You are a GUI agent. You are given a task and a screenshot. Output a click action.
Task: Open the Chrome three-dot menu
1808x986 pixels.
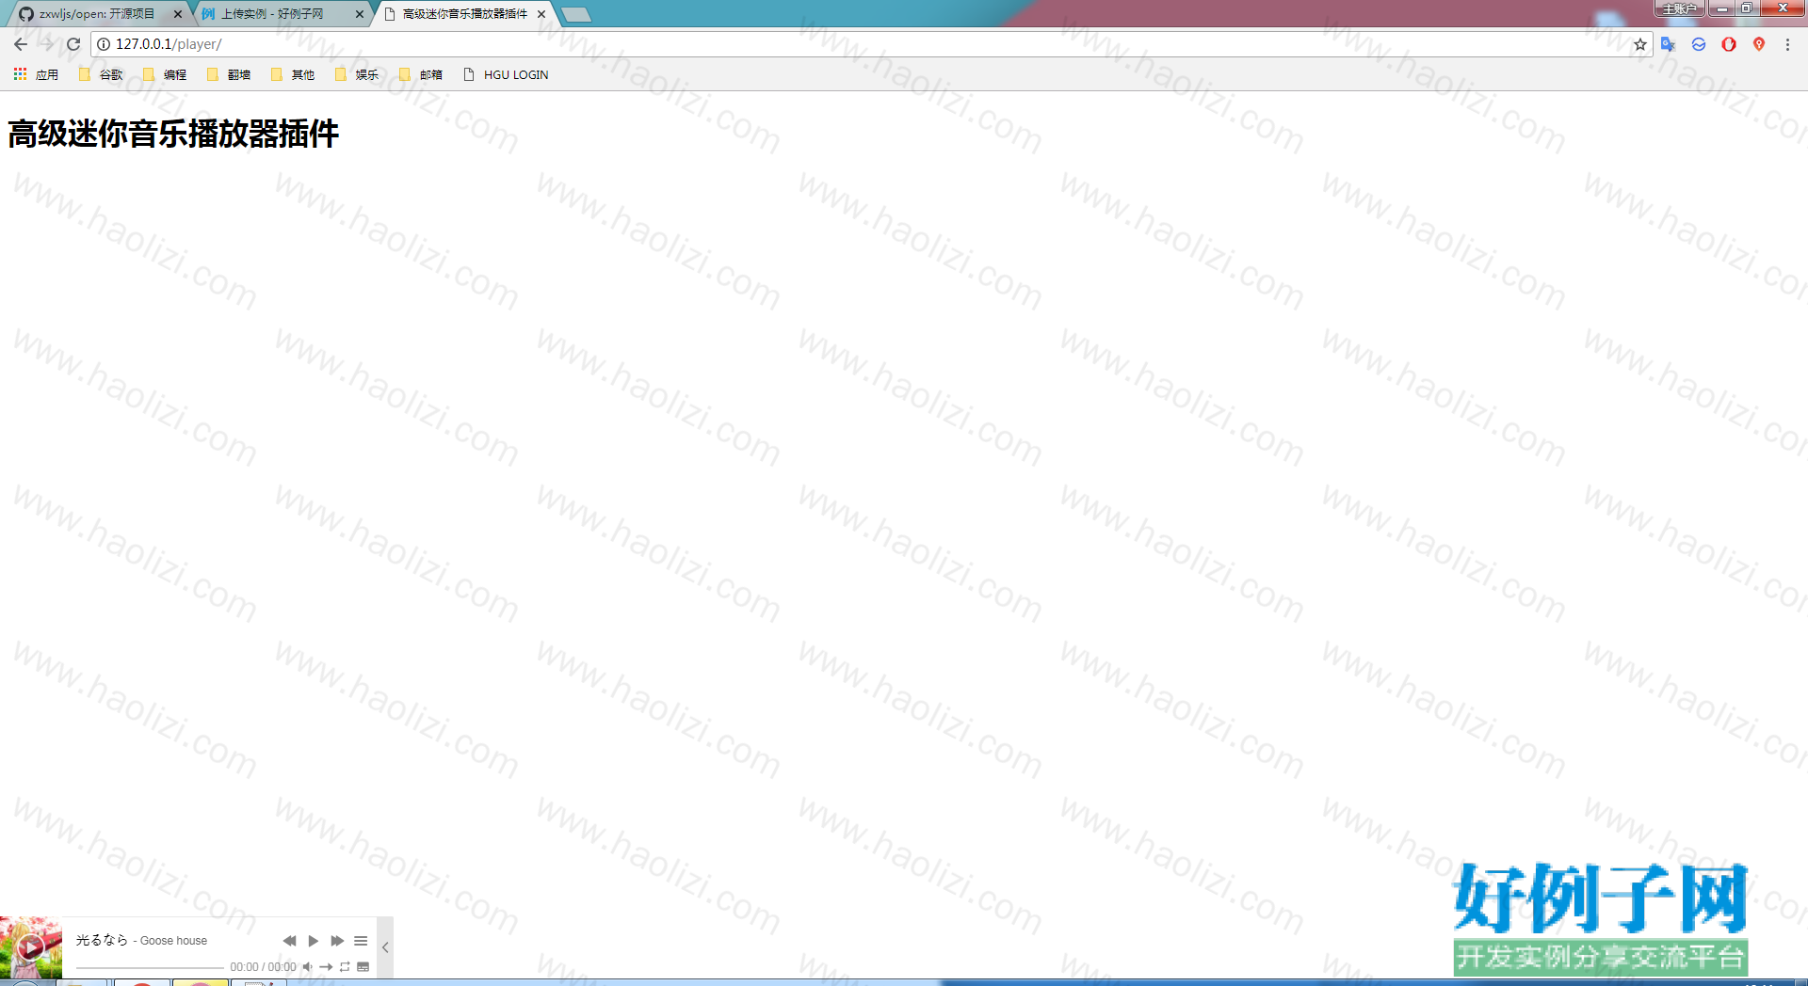coord(1787,44)
